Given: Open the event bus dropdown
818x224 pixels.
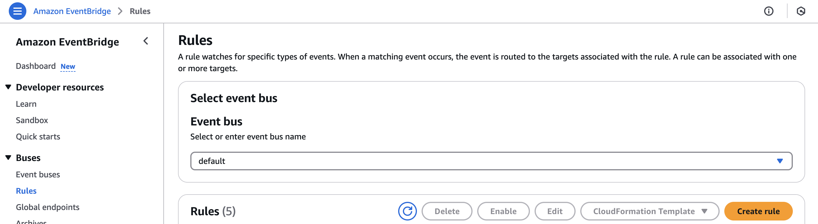Looking at the screenshot, I should click(491, 161).
